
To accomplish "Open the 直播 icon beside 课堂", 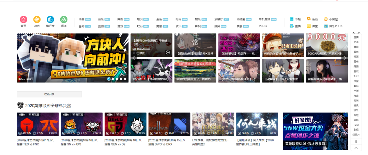I will pos(292,26).
